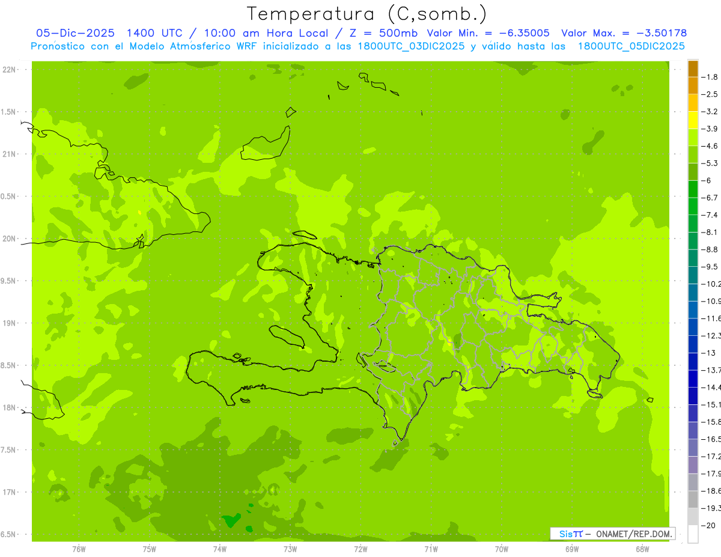Image resolution: width=721 pixels, height=557 pixels.
Task: Pick the purple swatch between -17.2 and -17.9
Action: pyautogui.click(x=693, y=465)
